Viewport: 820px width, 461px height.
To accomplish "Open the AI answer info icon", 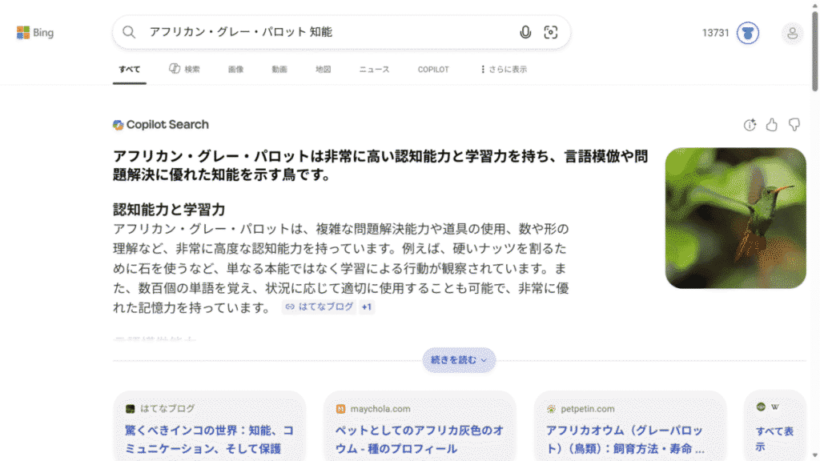I will 750,126.
